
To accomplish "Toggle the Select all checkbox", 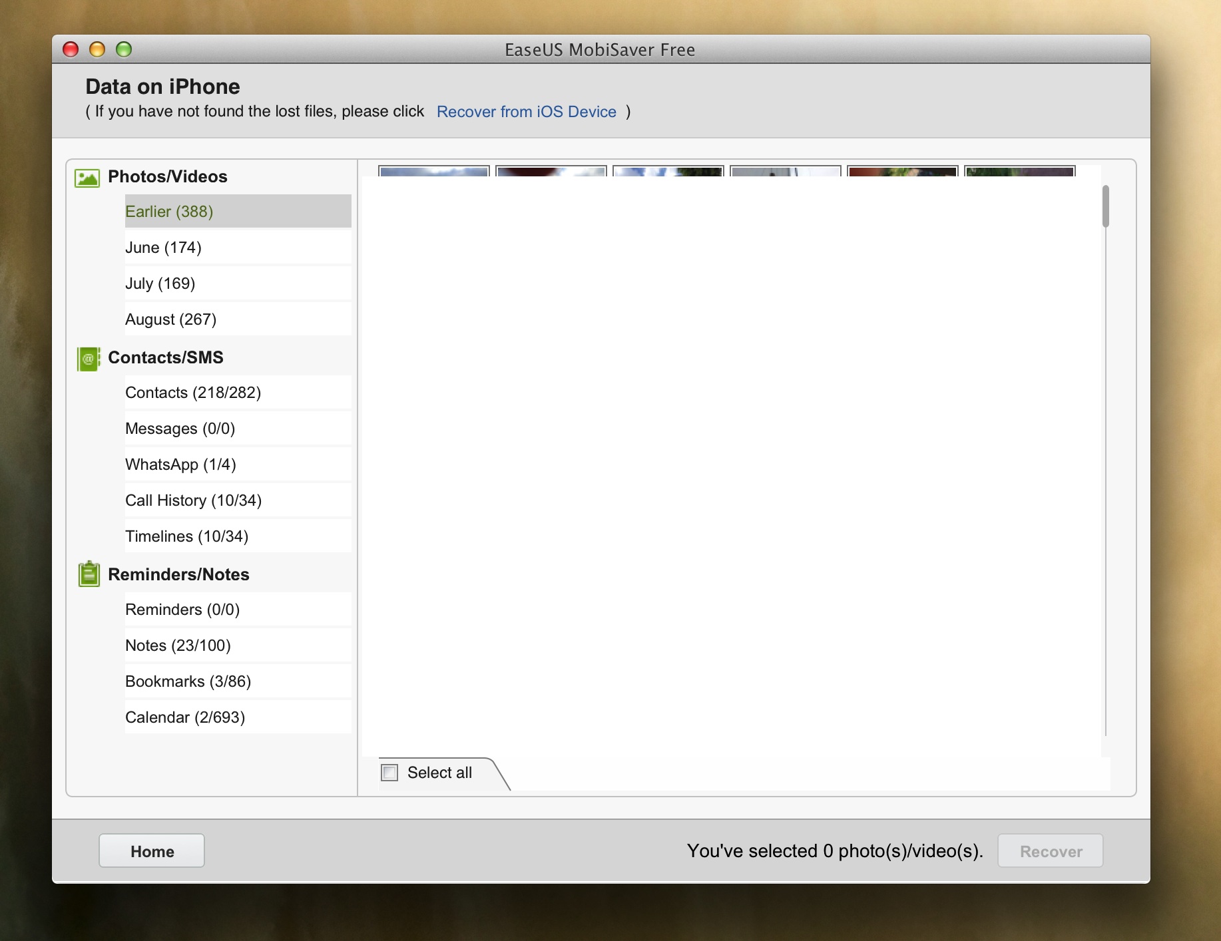I will [x=389, y=773].
